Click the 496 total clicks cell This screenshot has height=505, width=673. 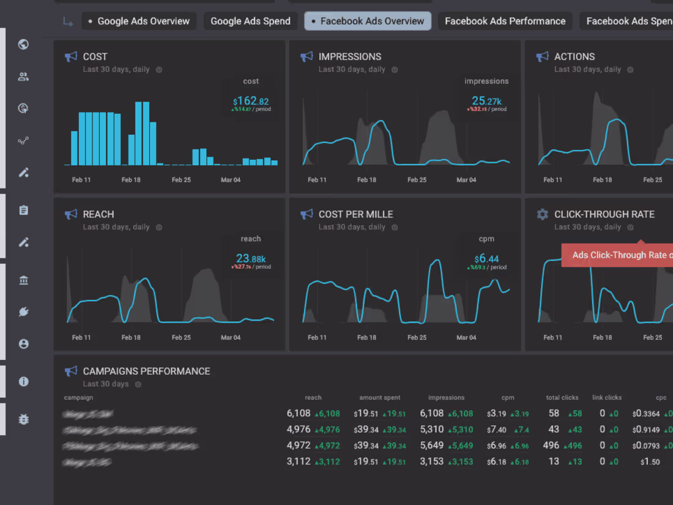(551, 446)
